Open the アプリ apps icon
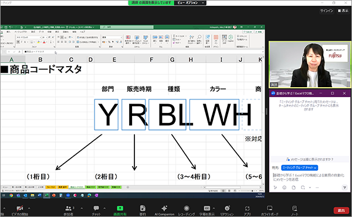The width and height of the screenshot is (352, 217). [x=247, y=208]
